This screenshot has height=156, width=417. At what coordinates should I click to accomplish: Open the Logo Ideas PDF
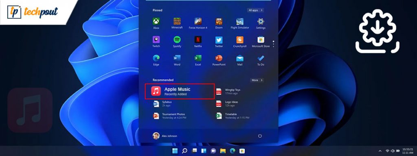coord(227,103)
